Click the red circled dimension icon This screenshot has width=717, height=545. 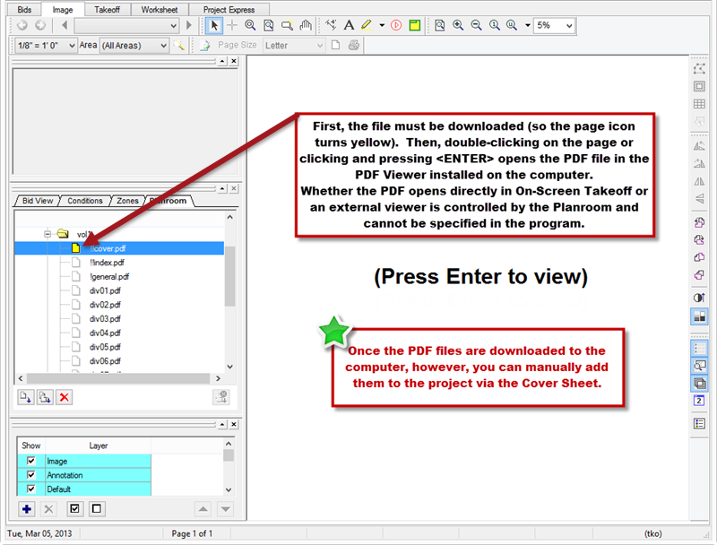pos(396,26)
